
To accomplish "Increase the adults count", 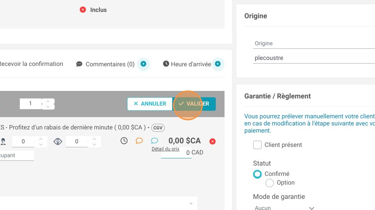I will pyautogui.click(x=41, y=139).
